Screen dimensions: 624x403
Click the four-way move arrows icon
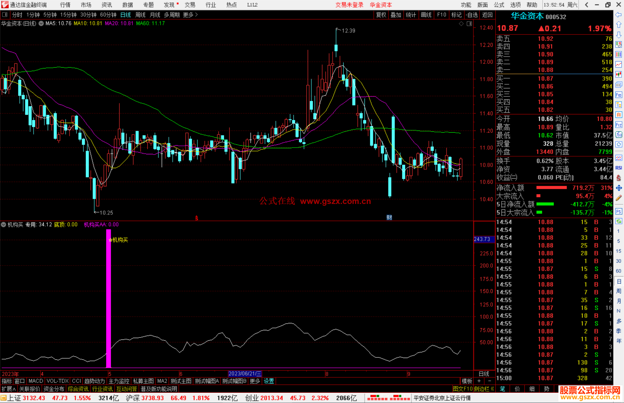click(619, 188)
